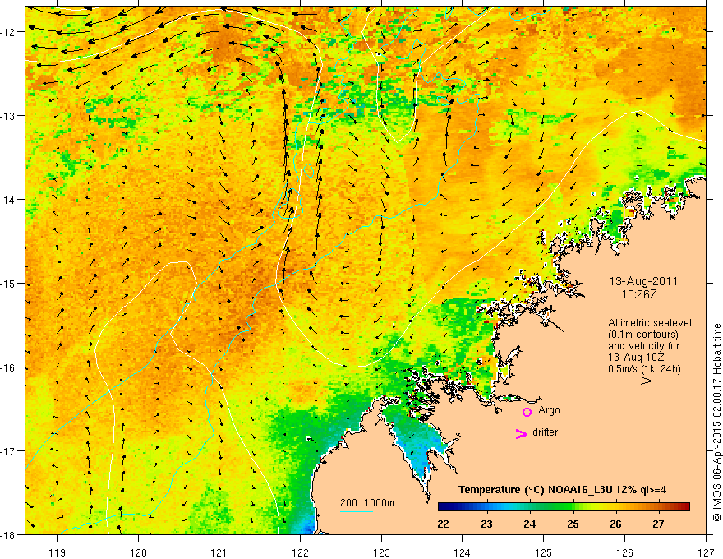
Task: Click the cyan 200/1000m isobath legend line
Action: pyautogui.click(x=357, y=511)
